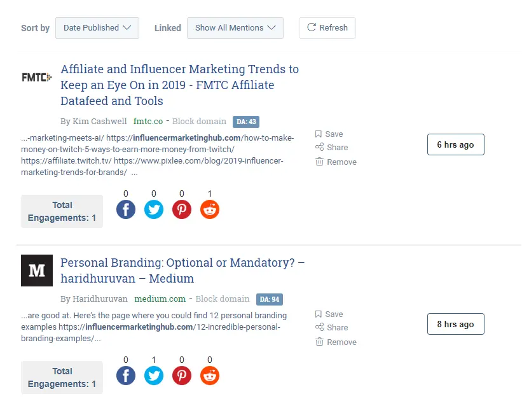Viewport: 529px width, 408px height.
Task: Click the FMTC logo thumbnail
Action: click(36, 77)
